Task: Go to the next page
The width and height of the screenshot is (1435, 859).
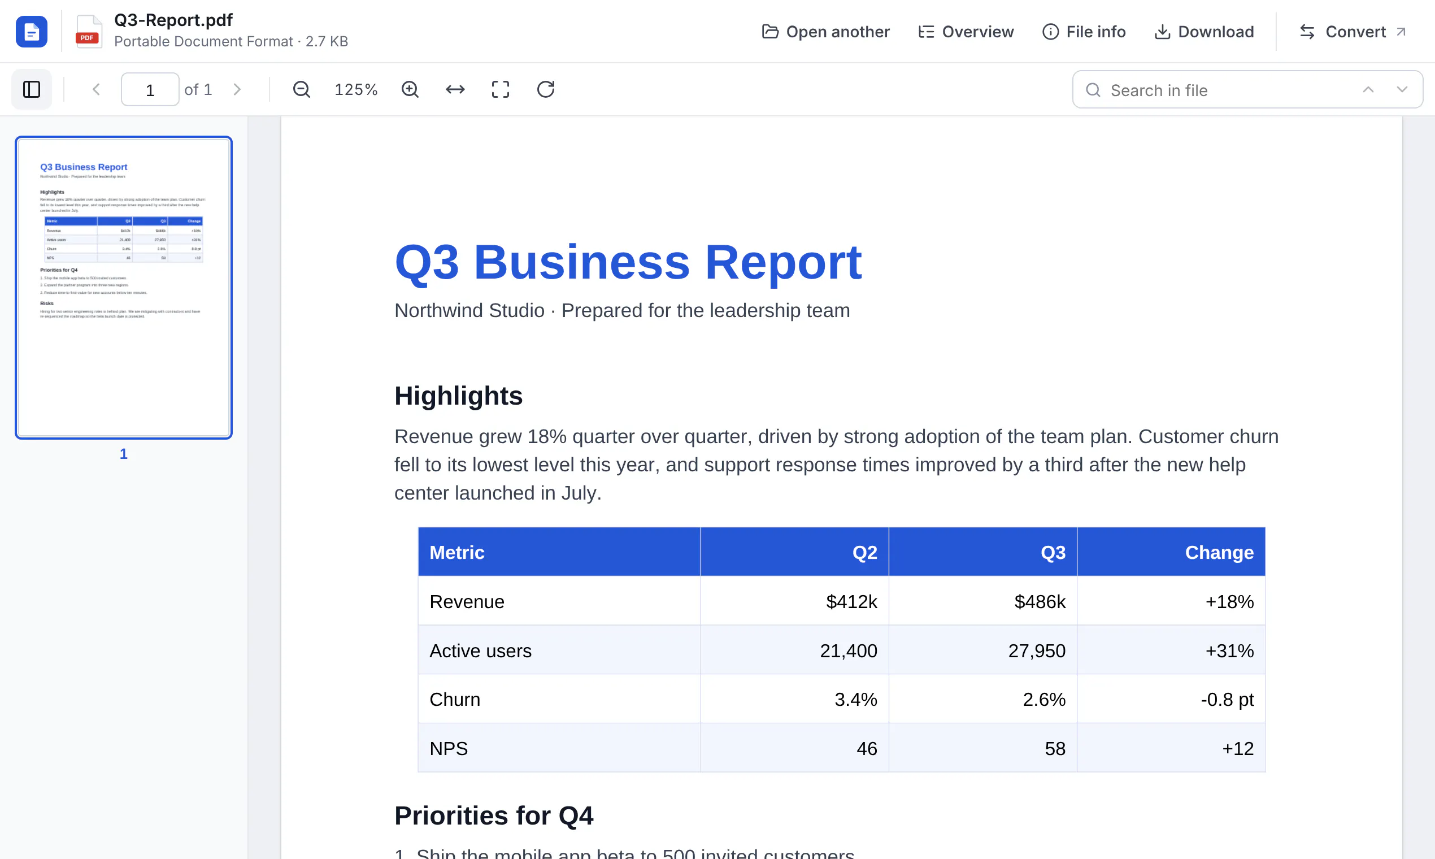Action: (237, 89)
